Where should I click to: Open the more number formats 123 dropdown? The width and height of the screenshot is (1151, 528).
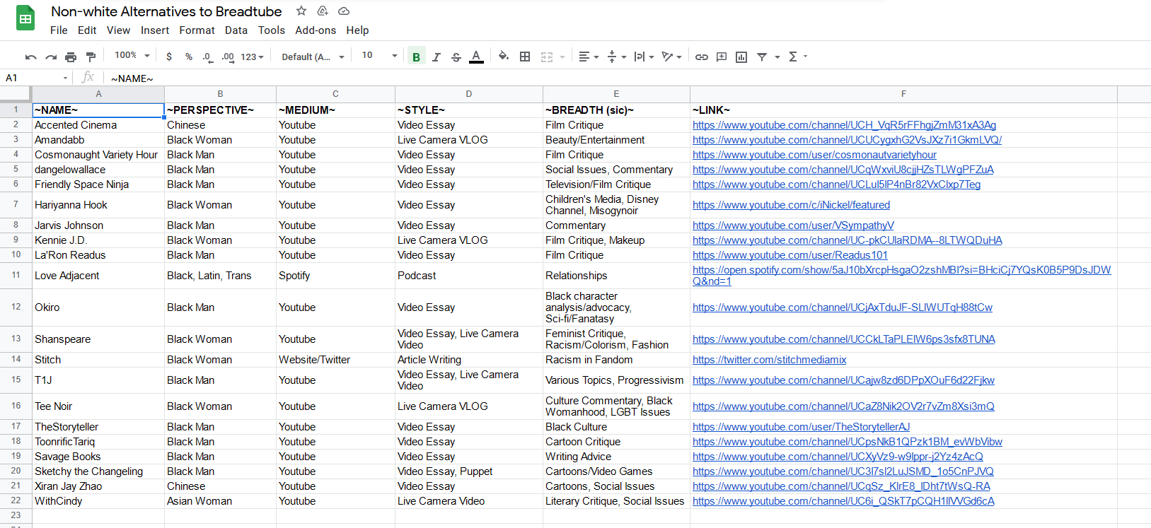252,57
